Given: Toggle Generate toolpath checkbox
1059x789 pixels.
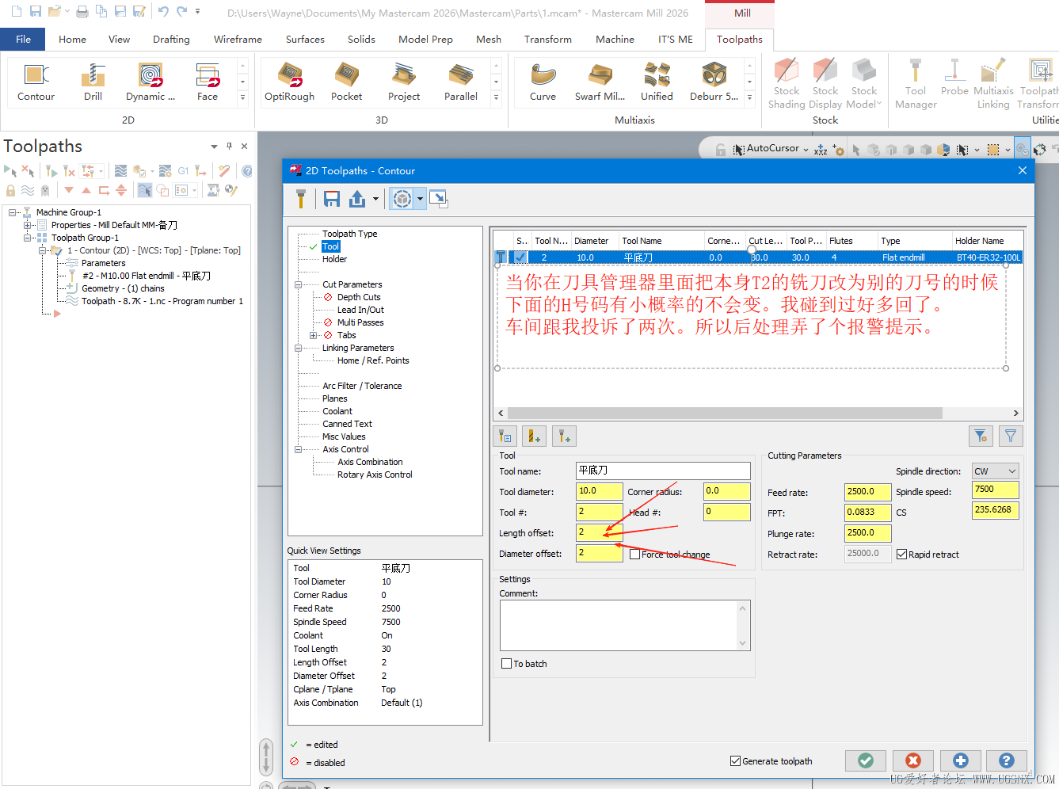Looking at the screenshot, I should coord(735,761).
